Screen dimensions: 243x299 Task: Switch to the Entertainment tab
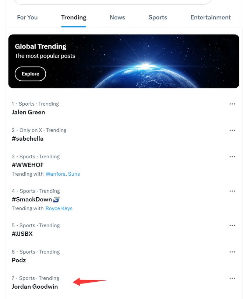click(x=211, y=17)
